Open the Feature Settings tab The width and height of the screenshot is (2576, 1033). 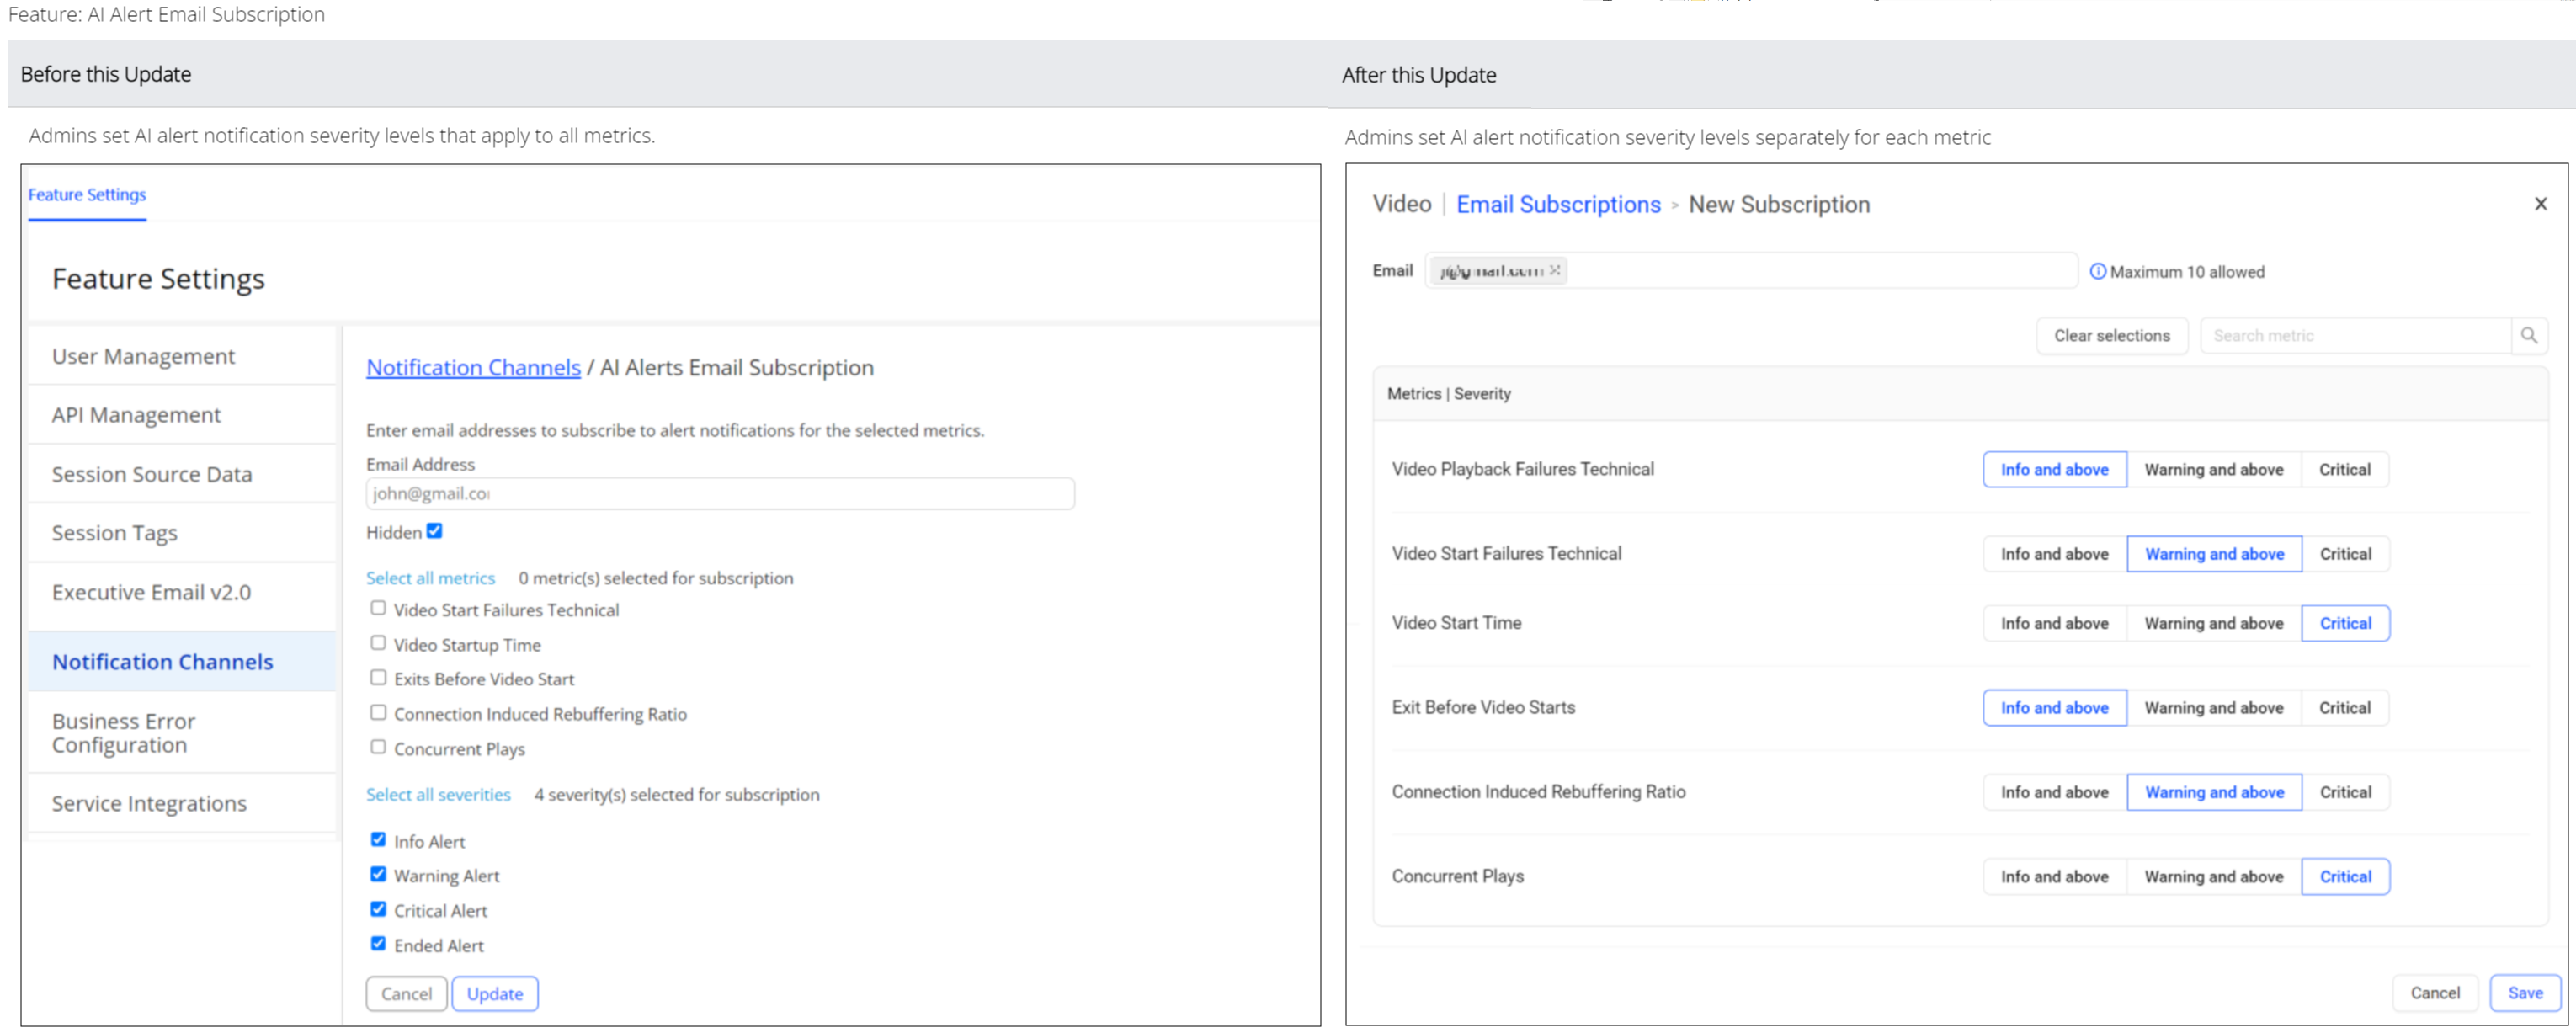click(87, 195)
